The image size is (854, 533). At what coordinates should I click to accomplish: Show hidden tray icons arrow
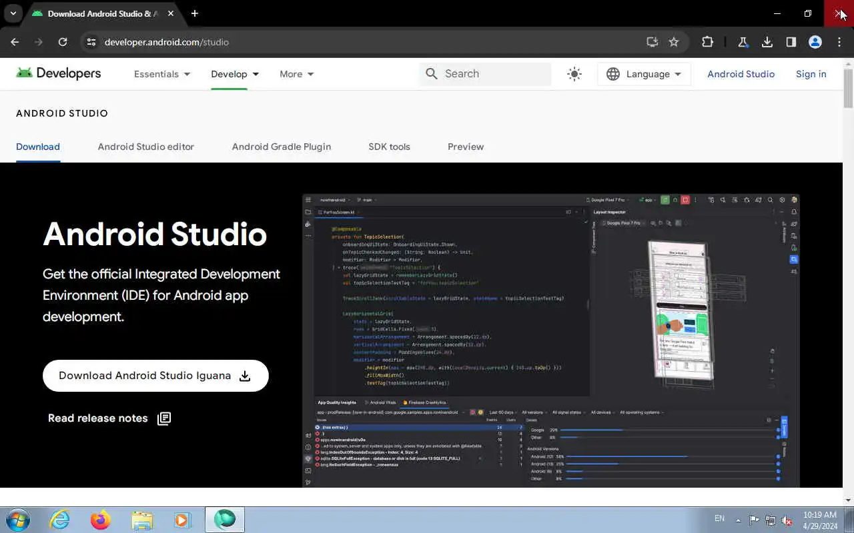[x=738, y=520]
